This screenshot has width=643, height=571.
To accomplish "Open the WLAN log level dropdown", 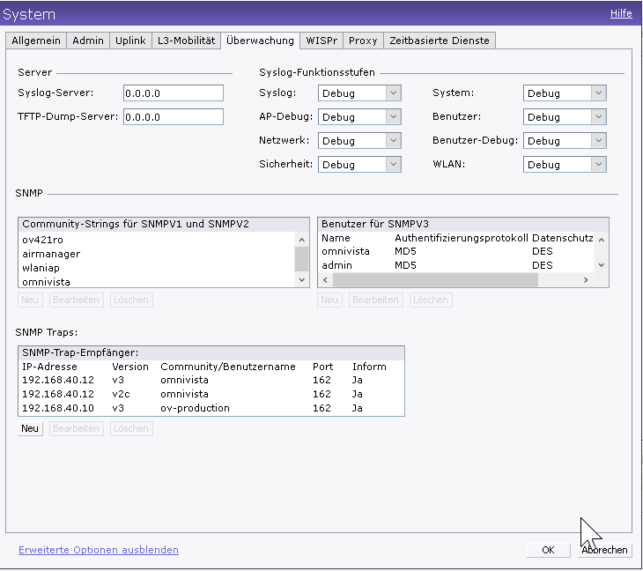I will (565, 165).
